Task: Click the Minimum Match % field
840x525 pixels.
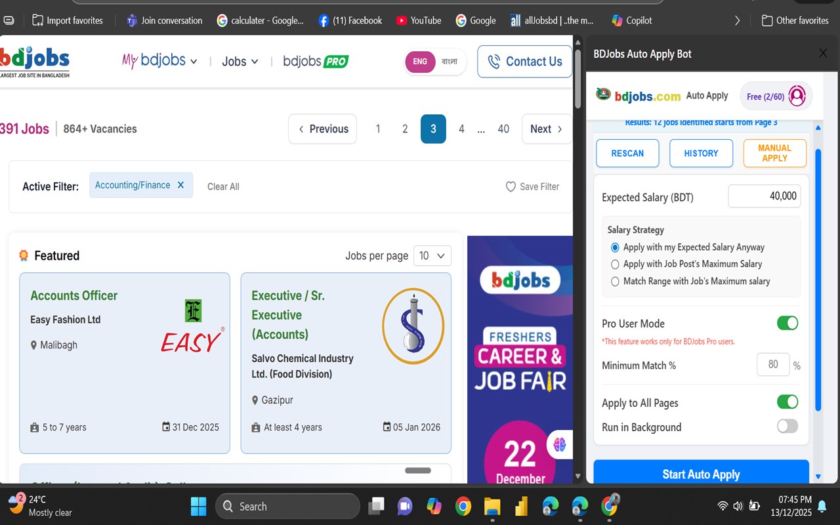Action: coord(774,365)
